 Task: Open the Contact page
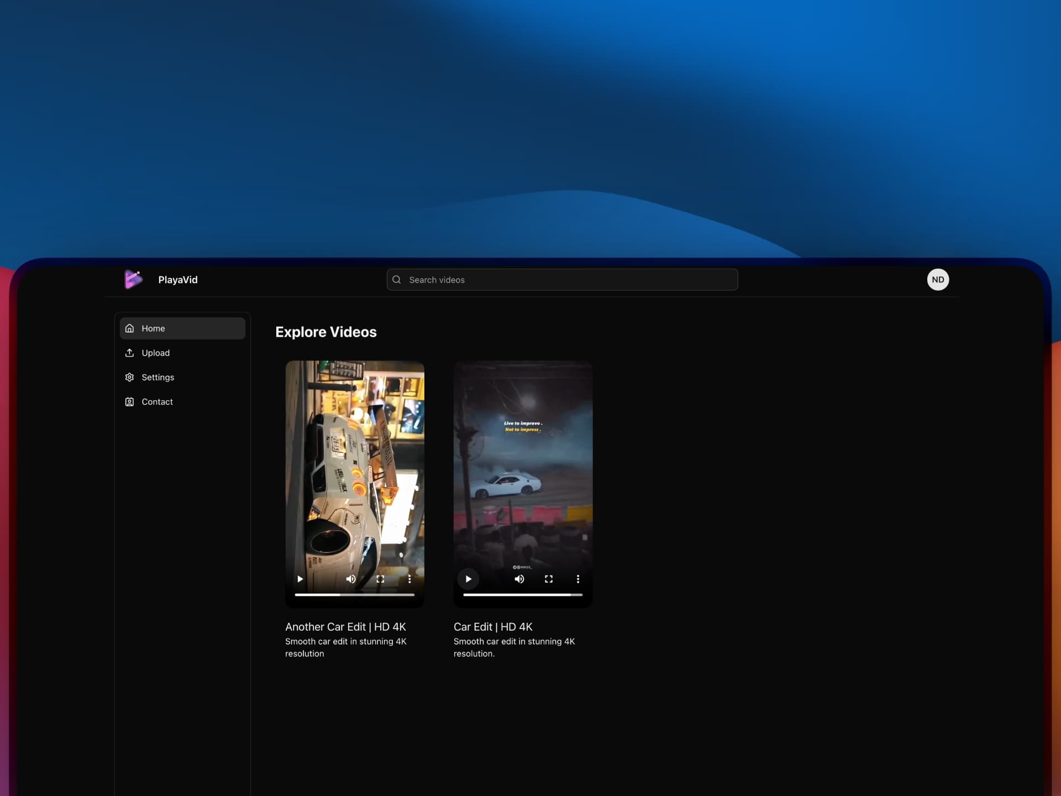point(157,402)
